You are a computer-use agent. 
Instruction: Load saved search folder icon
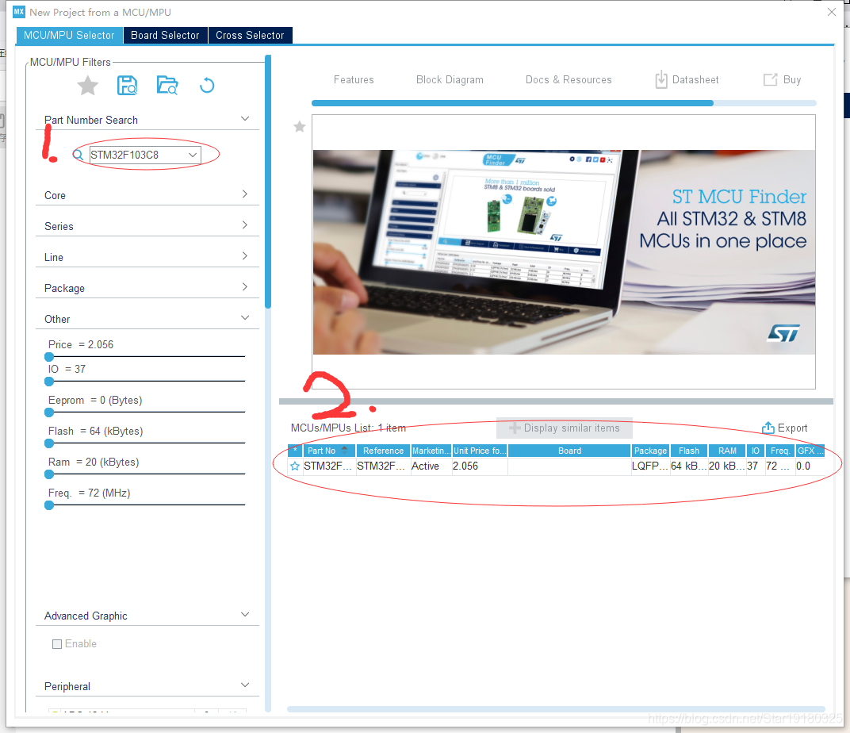[x=167, y=86]
